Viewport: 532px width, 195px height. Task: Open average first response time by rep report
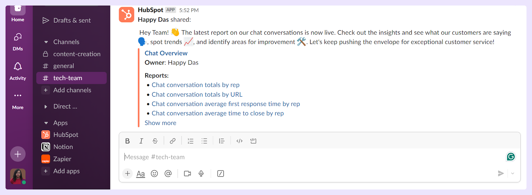click(x=226, y=104)
